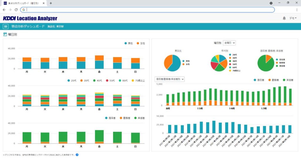Click the notification bell icon
The height and width of the screenshot is (161, 301).
click(284, 18)
